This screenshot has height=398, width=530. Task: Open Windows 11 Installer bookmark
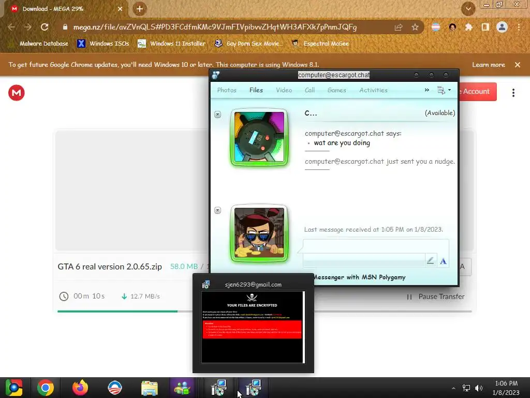172,44
